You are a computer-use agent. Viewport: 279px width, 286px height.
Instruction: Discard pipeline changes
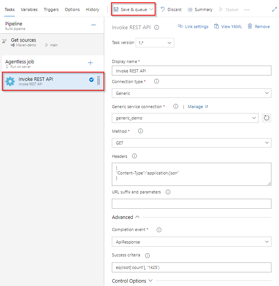click(171, 9)
